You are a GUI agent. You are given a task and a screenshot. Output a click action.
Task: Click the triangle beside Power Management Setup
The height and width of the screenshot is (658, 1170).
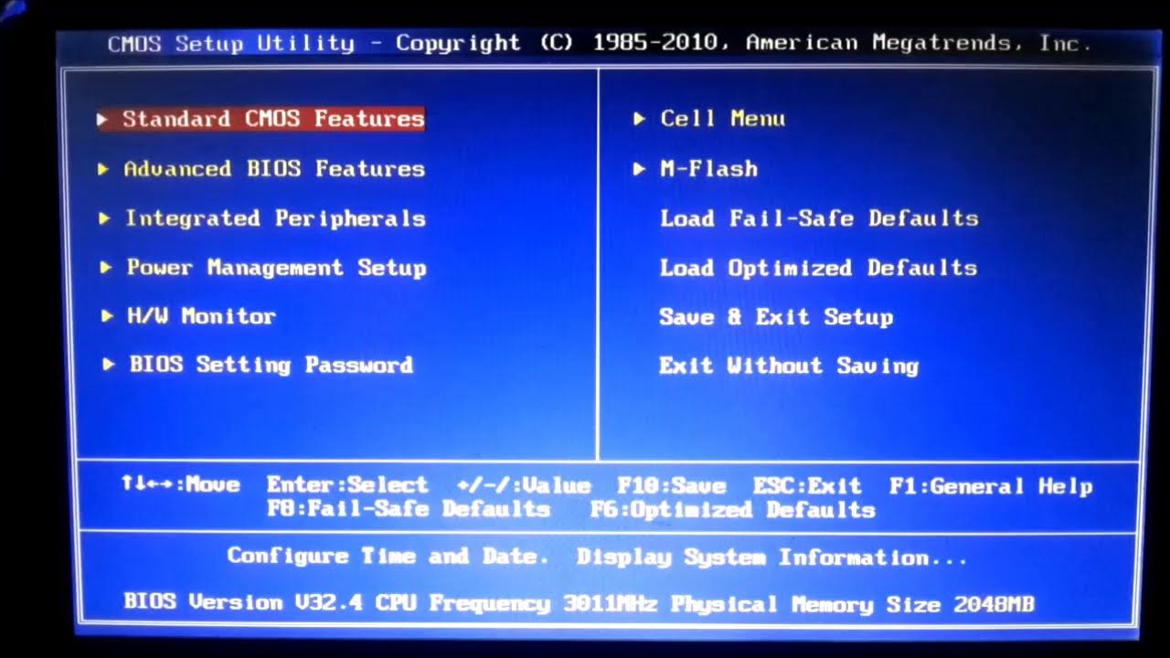(106, 268)
